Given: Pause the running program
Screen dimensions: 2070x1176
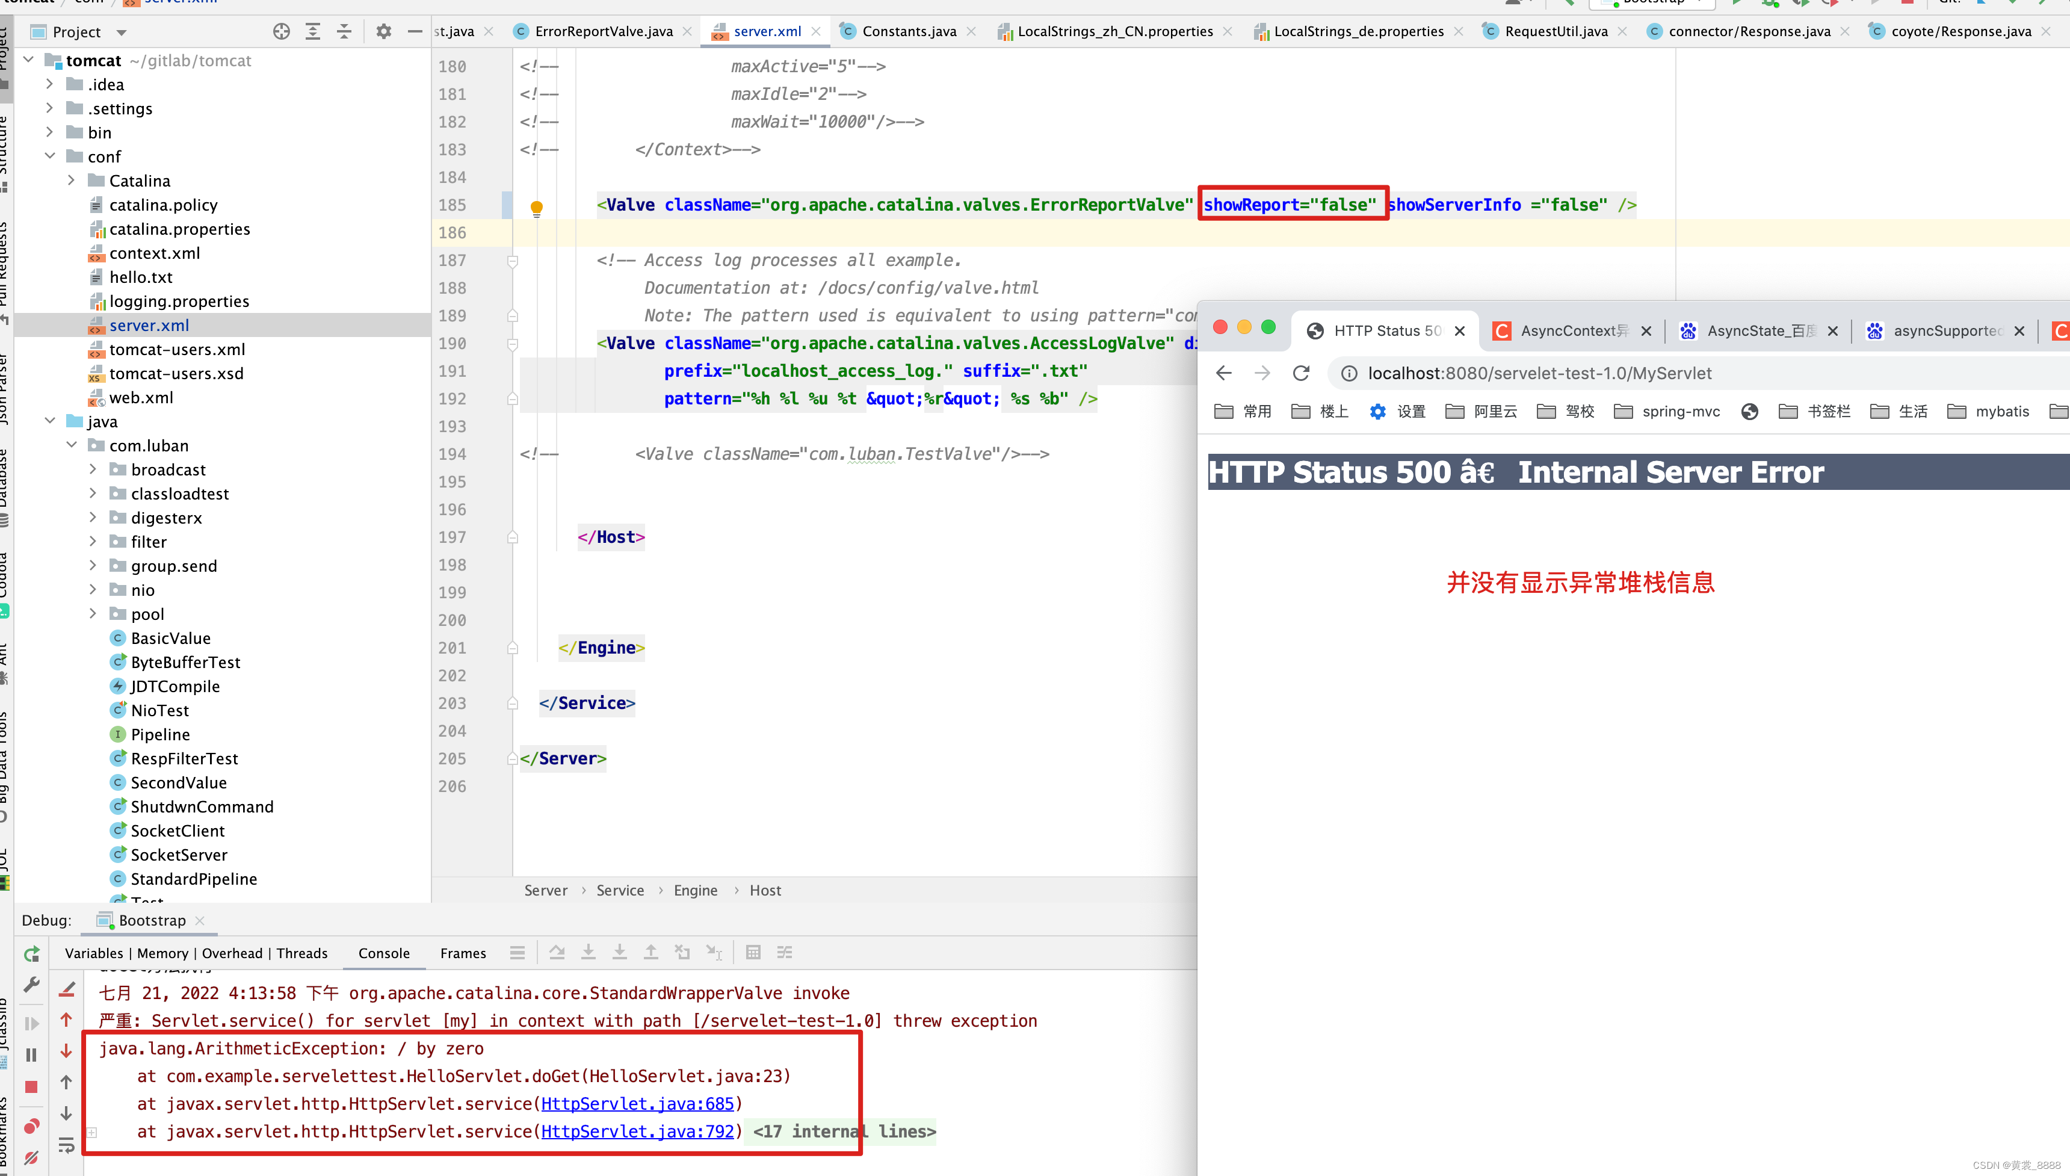Looking at the screenshot, I should [x=31, y=1055].
